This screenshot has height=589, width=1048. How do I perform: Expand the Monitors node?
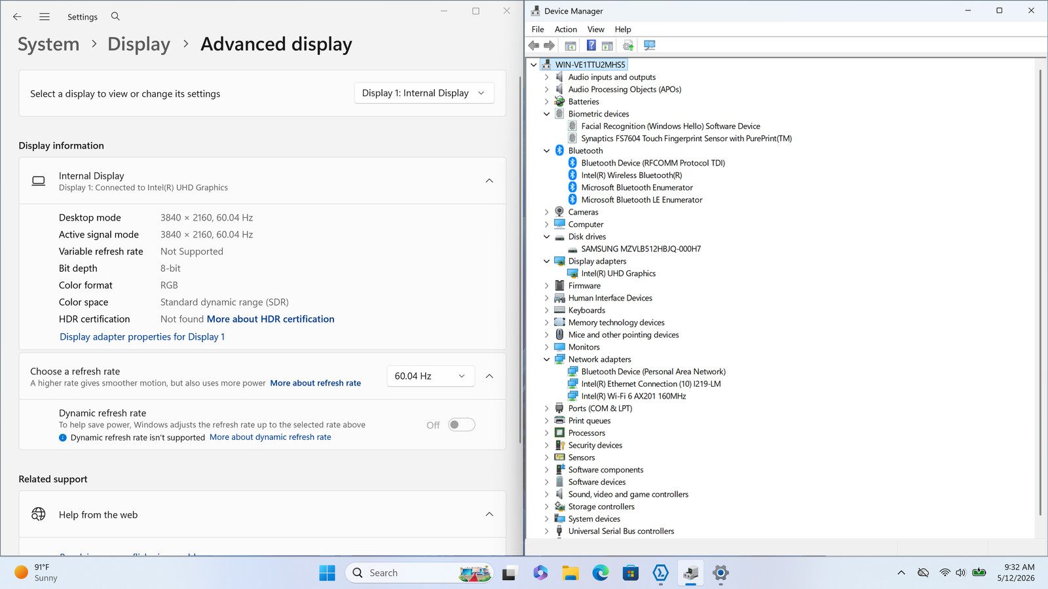(x=546, y=347)
